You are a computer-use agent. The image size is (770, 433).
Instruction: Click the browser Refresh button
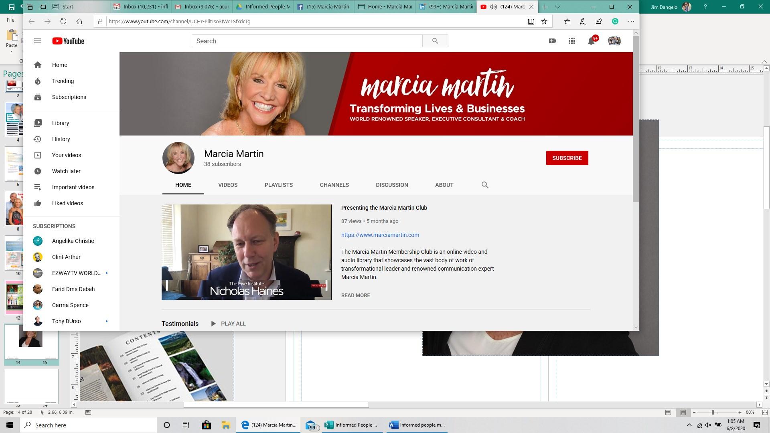pos(63,21)
